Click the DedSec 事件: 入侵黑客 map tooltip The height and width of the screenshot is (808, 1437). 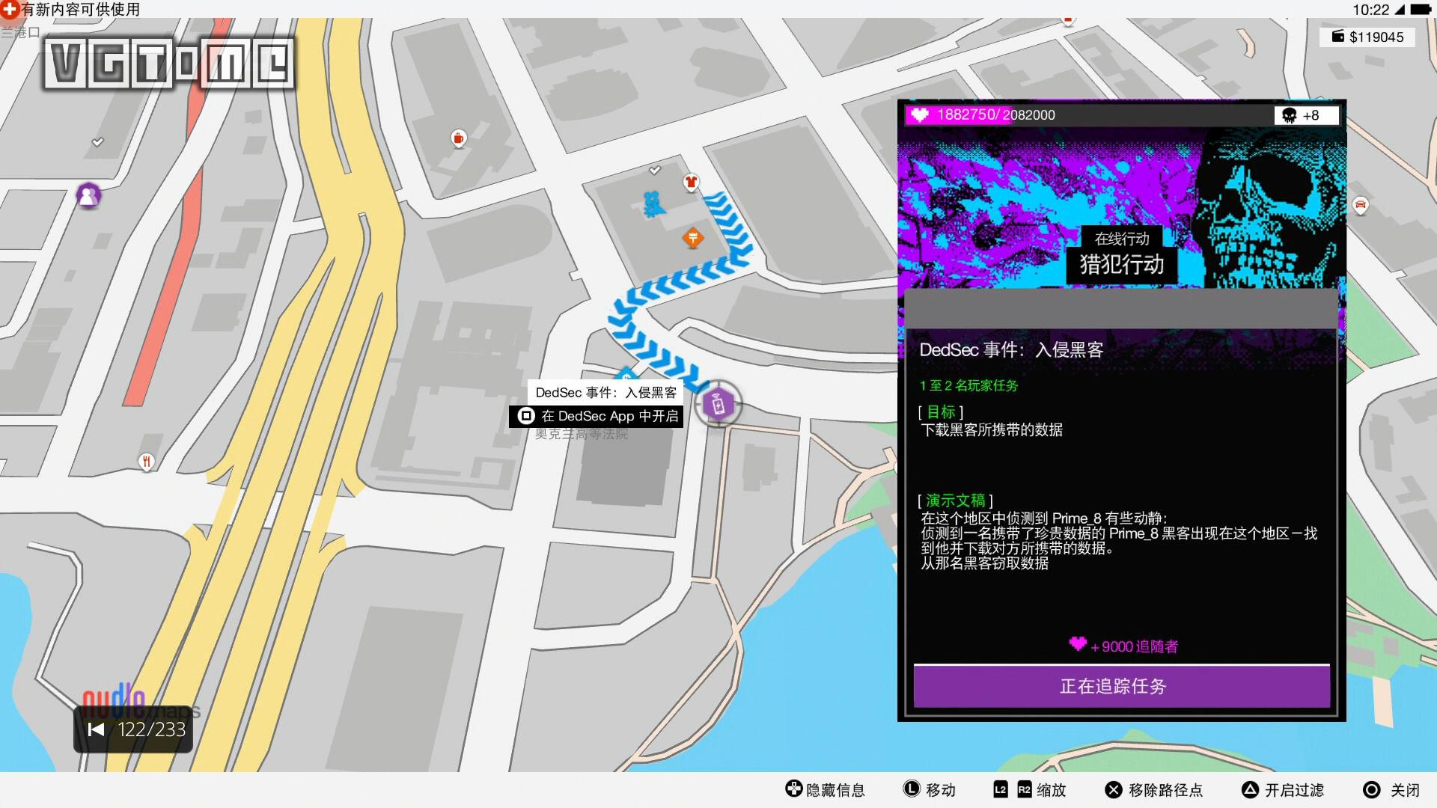pyautogui.click(x=606, y=393)
